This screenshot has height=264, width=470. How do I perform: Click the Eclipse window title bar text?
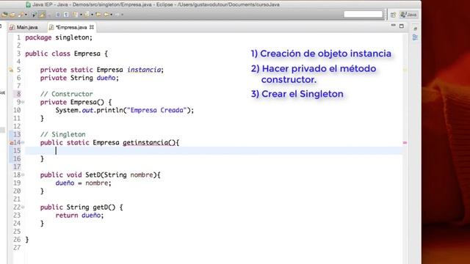point(156,4)
